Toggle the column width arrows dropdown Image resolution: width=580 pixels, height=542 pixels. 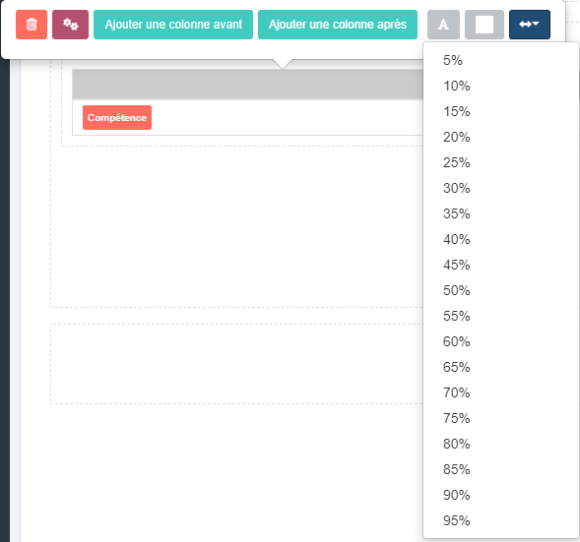530,25
